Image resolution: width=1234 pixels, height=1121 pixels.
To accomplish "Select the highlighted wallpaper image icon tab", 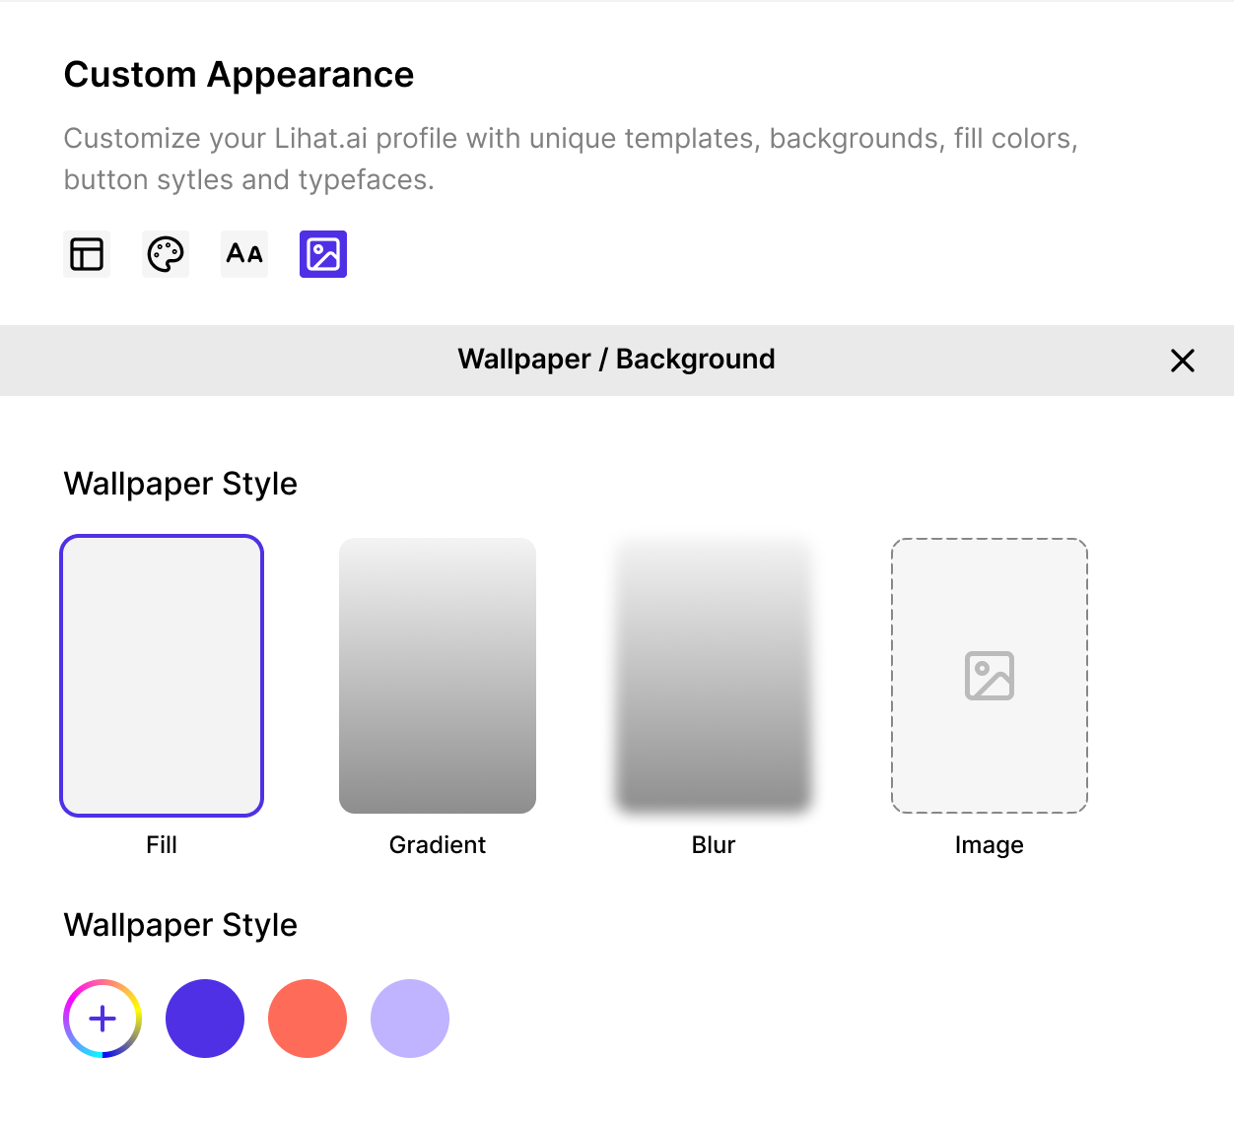I will pos(323,254).
